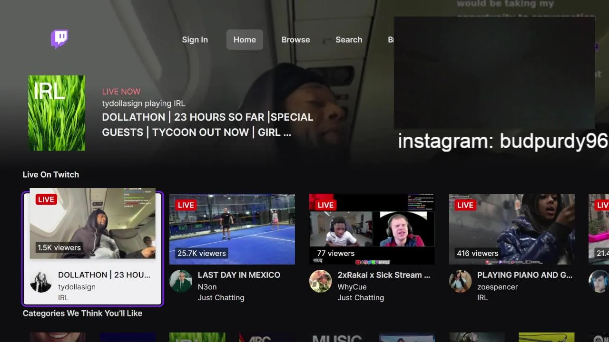Open the WhyCue stream thumbnail
This screenshot has height=342, width=609.
click(372, 229)
